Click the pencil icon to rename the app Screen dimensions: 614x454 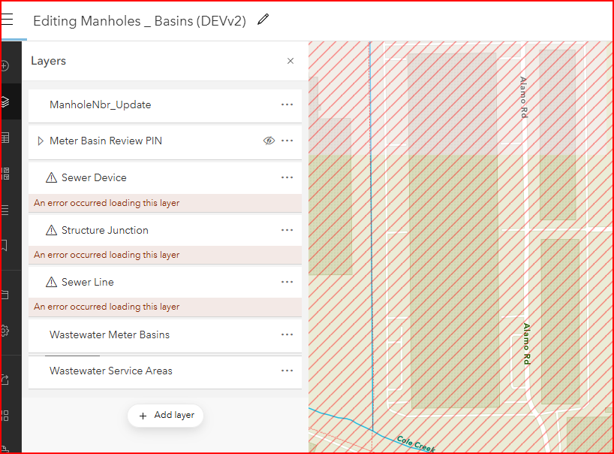(262, 20)
